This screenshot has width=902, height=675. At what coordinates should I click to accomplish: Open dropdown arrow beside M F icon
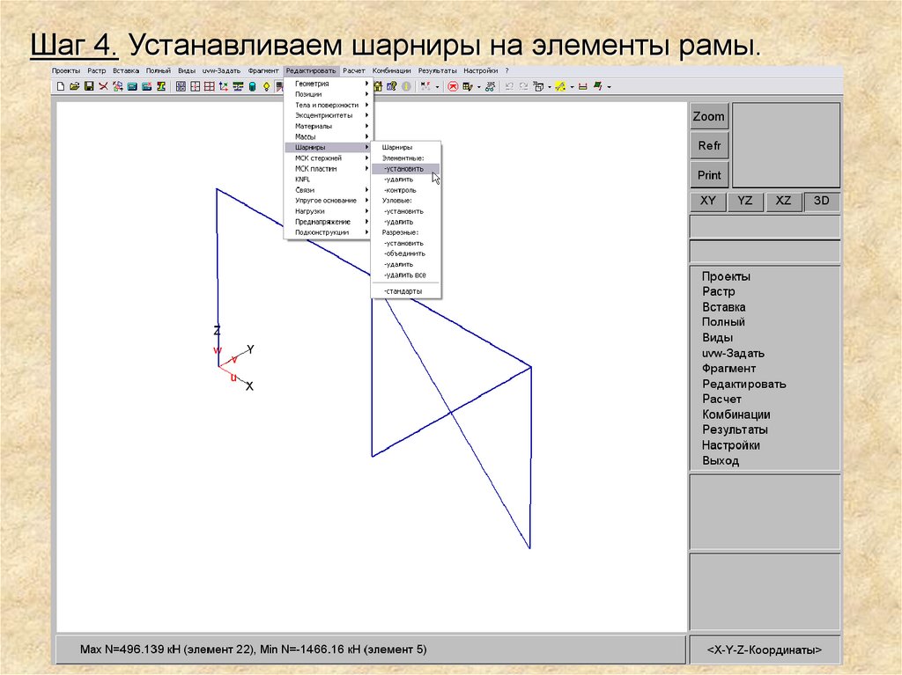(437, 87)
